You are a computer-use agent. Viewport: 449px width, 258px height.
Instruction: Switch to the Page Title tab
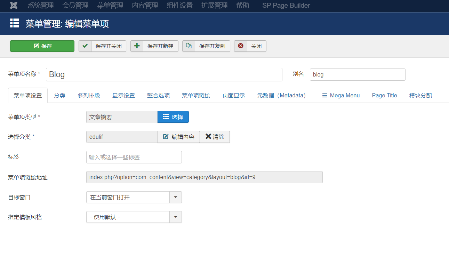point(384,95)
